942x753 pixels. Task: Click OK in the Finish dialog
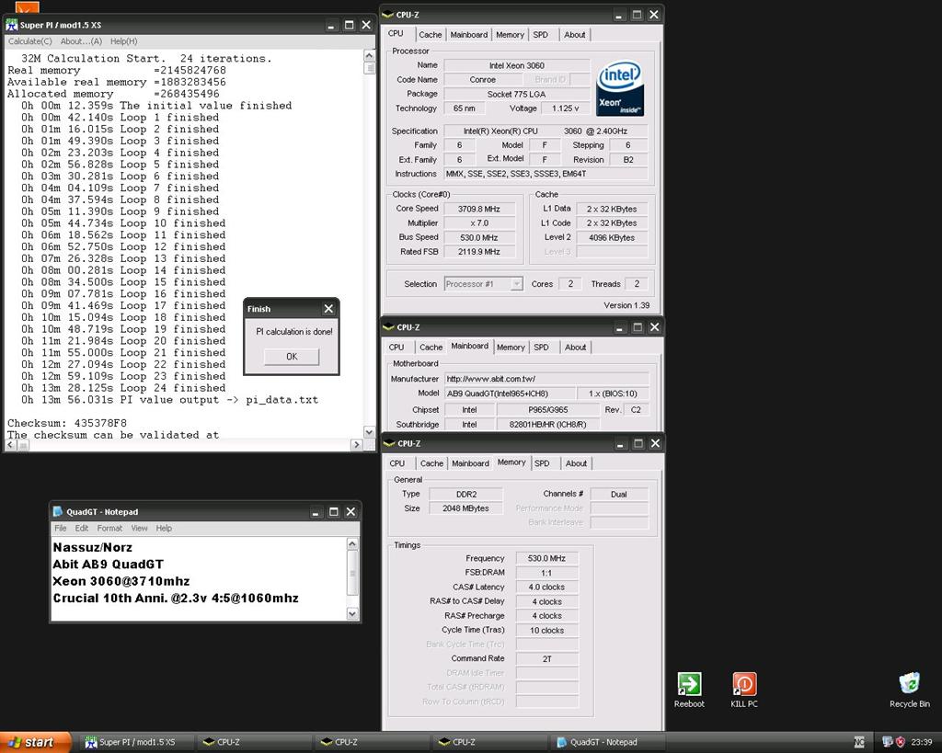tap(292, 356)
